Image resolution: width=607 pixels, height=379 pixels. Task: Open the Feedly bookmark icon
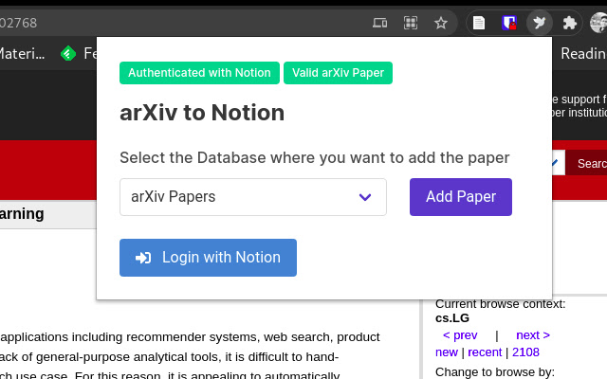pos(68,53)
